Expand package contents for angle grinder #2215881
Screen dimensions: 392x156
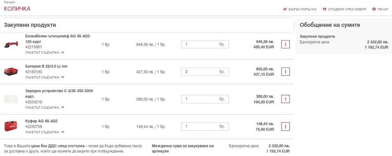click(x=45, y=53)
